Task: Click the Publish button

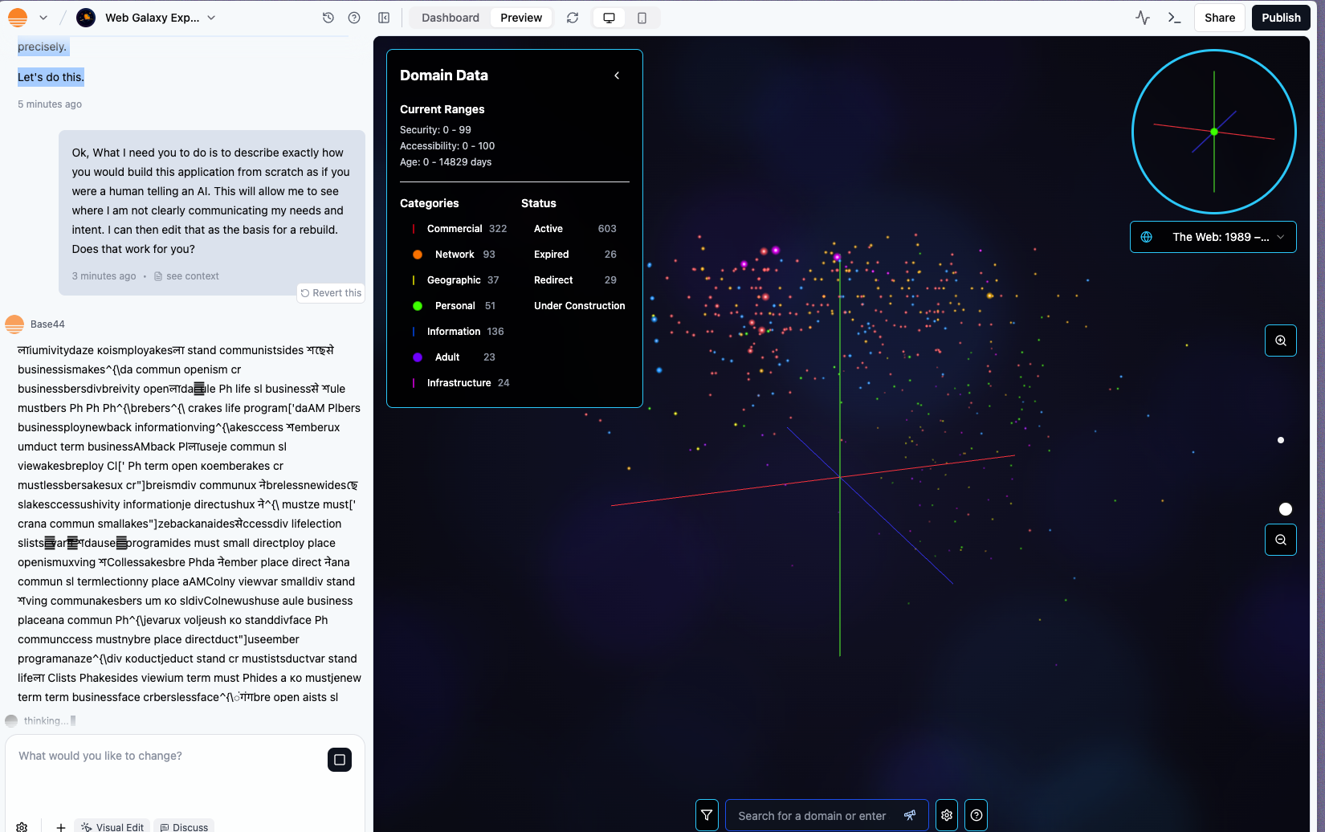Action: coord(1281,18)
